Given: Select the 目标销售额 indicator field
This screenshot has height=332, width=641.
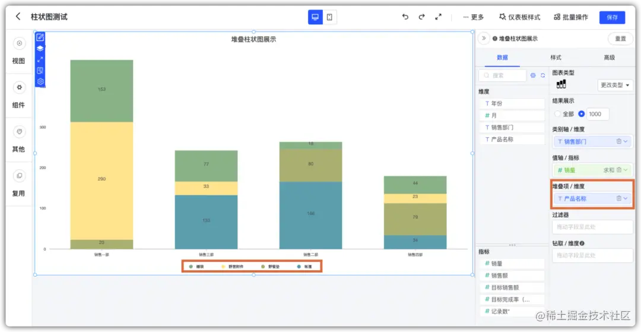Looking at the screenshot, I should (512, 287).
